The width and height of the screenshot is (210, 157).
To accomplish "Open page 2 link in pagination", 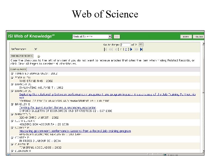I will (x=126, y=49).
